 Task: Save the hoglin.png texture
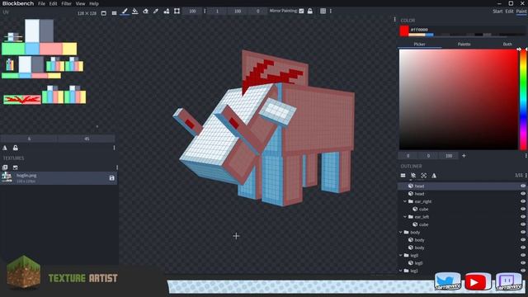(112, 178)
